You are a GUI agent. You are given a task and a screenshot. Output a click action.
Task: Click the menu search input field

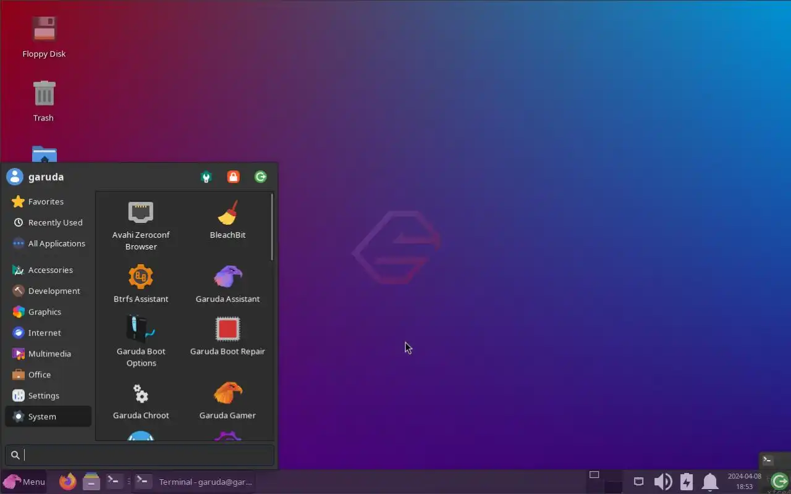(140, 455)
